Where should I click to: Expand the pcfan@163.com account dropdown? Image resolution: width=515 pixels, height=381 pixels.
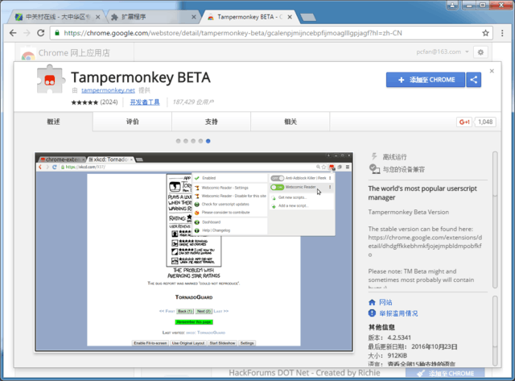(443, 52)
